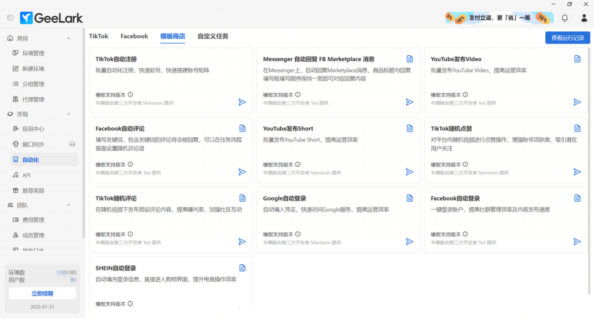Toggle the sidebar collapse icon beside GeeLark logo
The width and height of the screenshot is (594, 318).
click(10, 18)
